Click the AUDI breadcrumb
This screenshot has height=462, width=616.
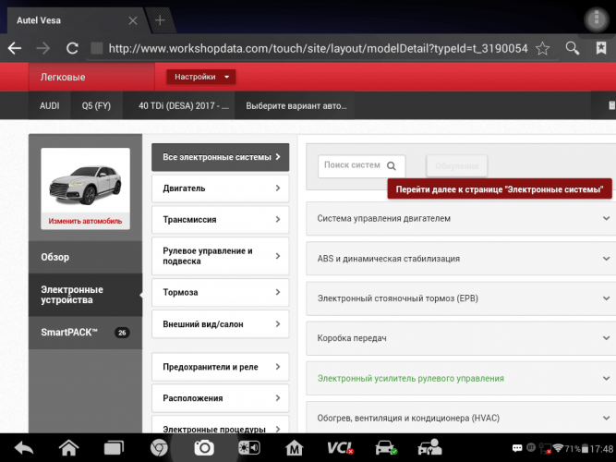(50, 105)
